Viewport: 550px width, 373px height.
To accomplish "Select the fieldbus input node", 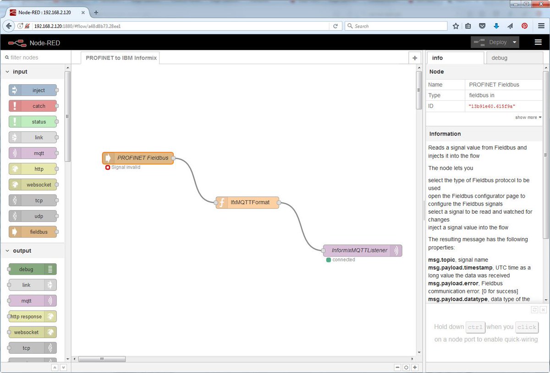I will (33, 232).
